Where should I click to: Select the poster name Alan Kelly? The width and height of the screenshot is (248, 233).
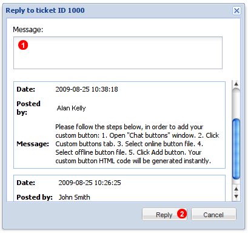tap(71, 108)
